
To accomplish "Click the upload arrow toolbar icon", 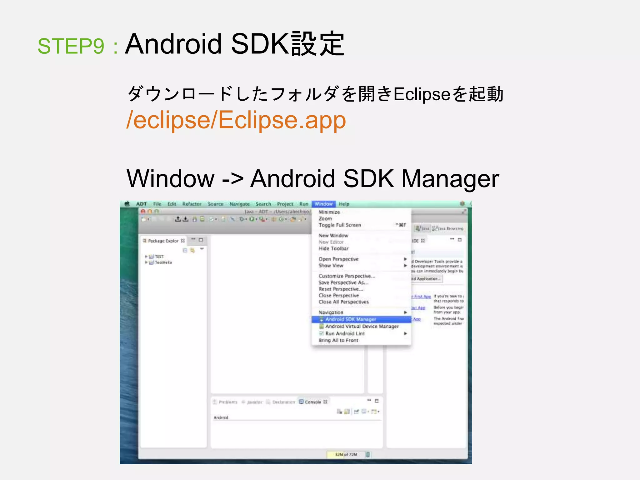I will 178,219.
